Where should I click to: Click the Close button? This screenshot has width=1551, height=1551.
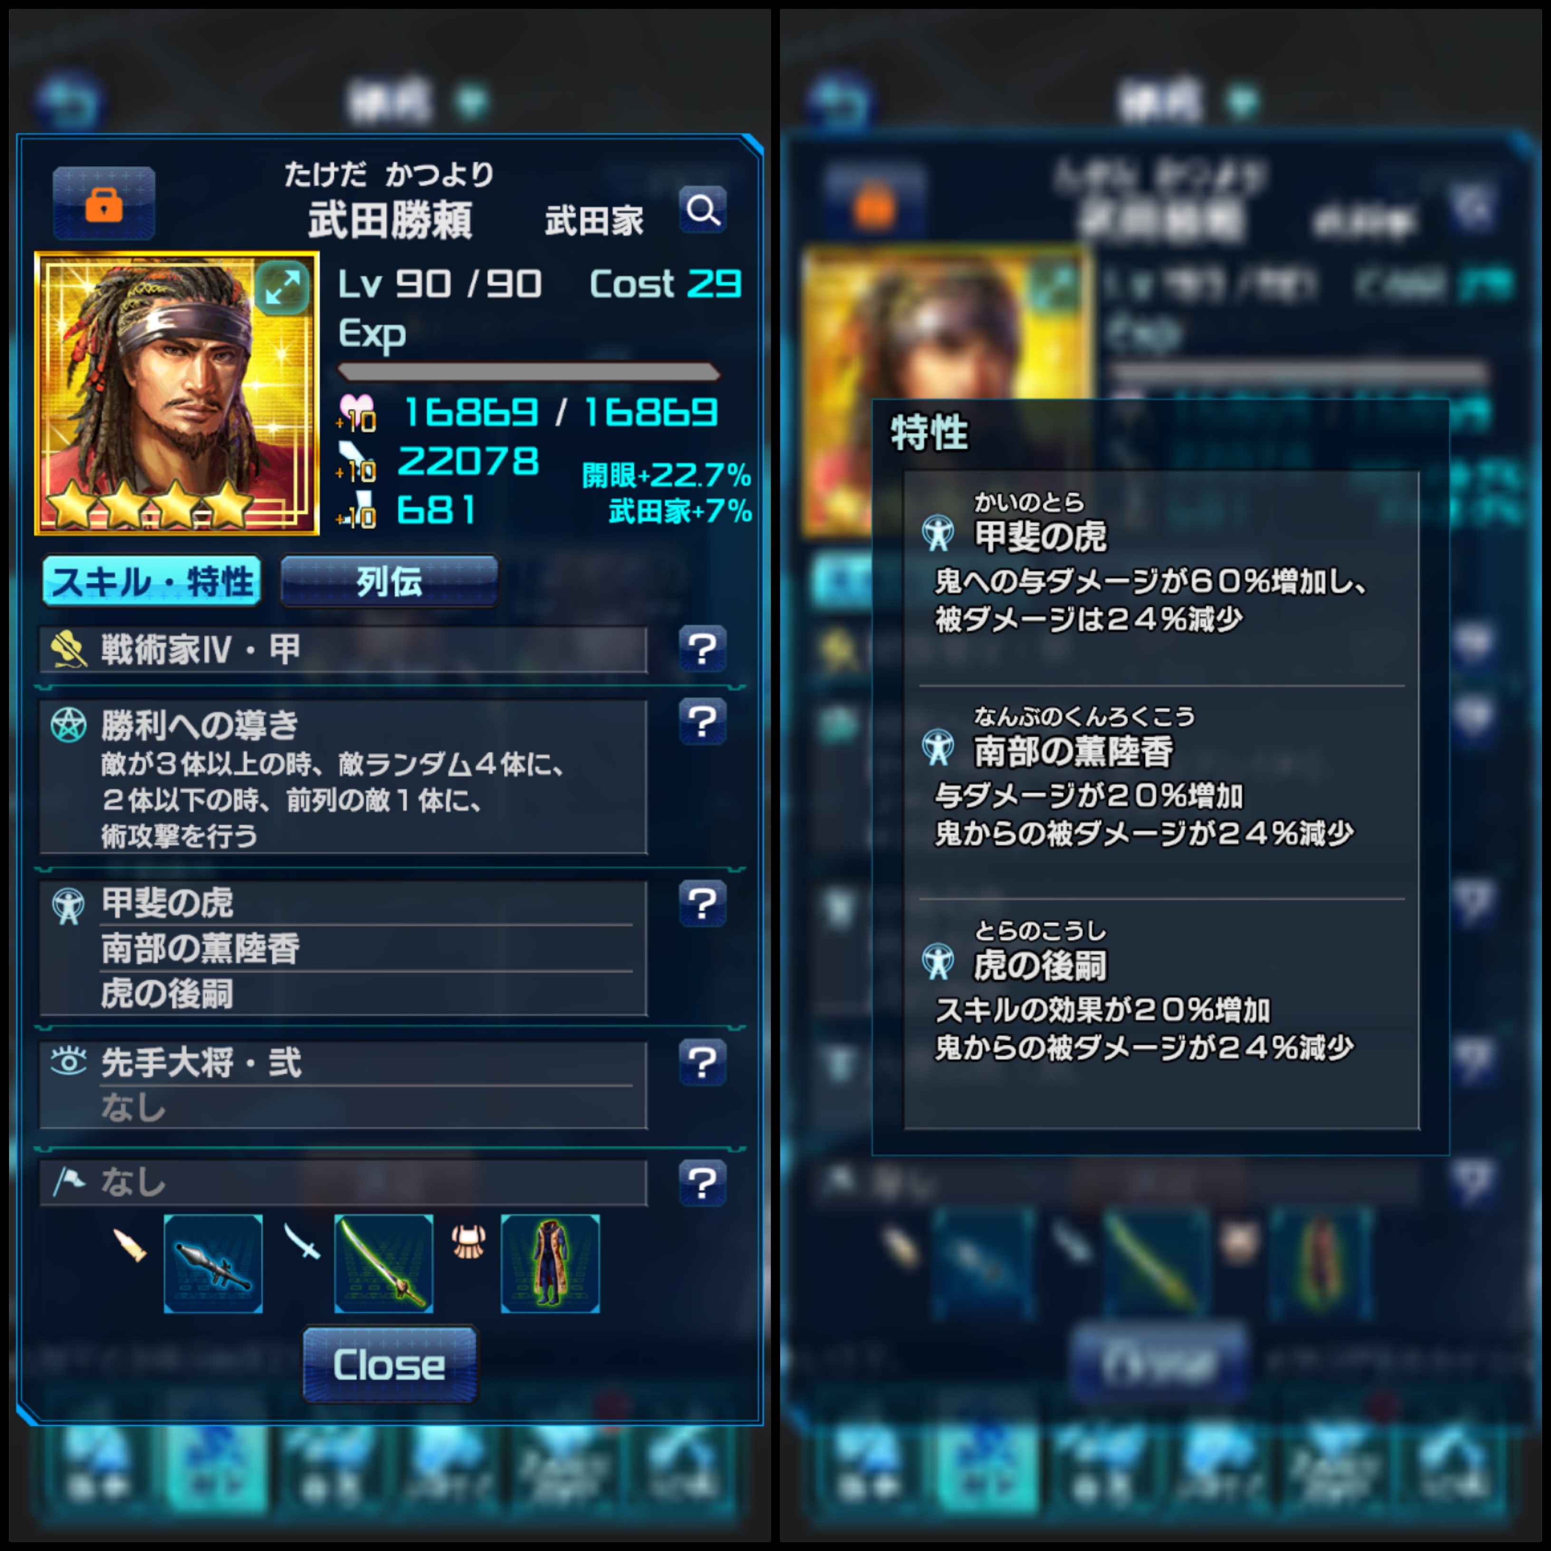click(x=390, y=1365)
